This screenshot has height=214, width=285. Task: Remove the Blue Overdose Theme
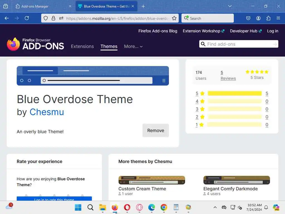[x=156, y=130]
